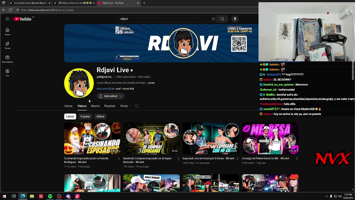Image resolution: width=355 pixels, height=200 pixels.
Task: Open the Playlists tab
Action: (110, 106)
